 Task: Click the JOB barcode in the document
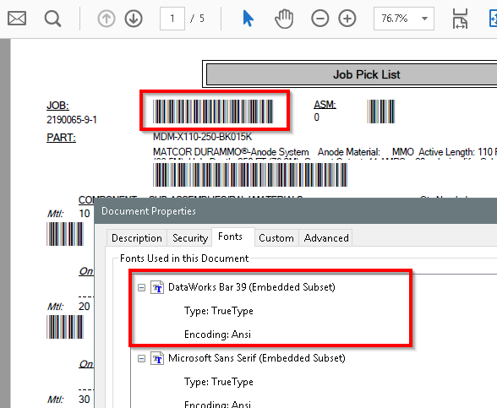tap(213, 112)
